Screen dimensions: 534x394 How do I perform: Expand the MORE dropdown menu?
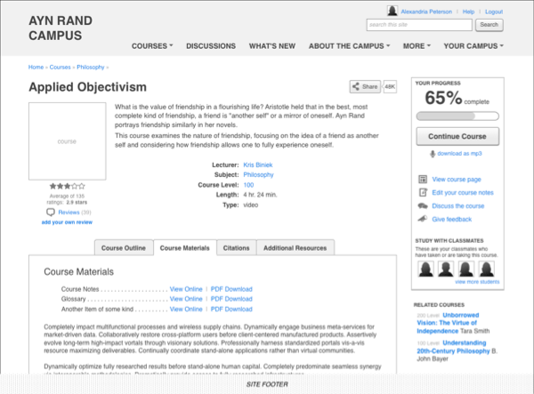point(417,46)
